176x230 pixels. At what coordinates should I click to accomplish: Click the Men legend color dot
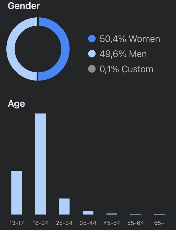coord(92,54)
